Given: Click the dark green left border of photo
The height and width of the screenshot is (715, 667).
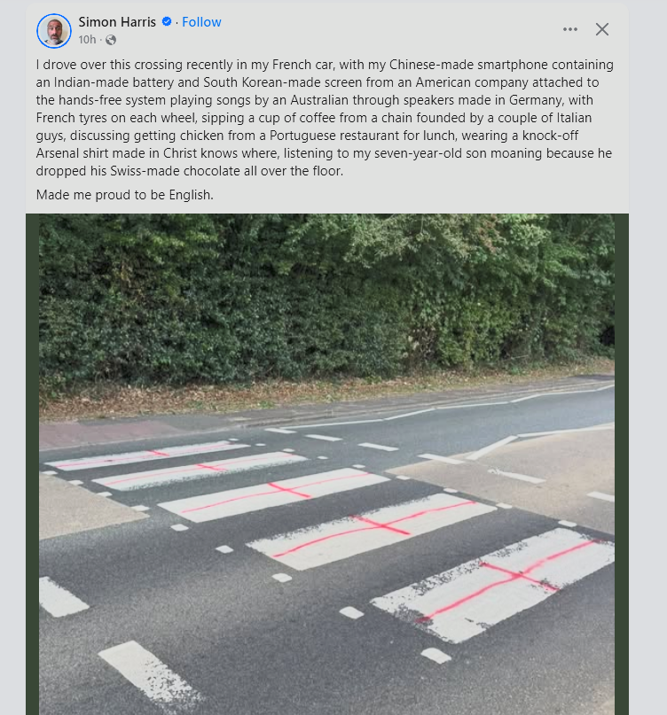Looking at the screenshot, I should (33, 464).
